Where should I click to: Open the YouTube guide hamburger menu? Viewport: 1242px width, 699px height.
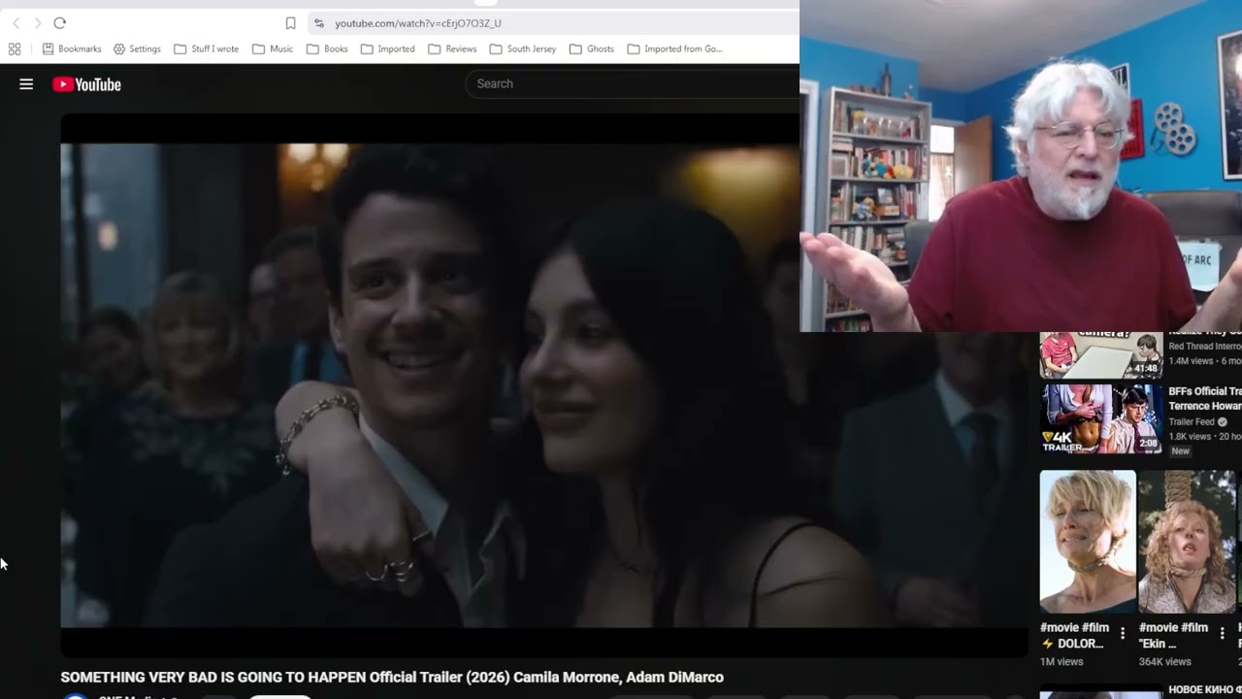tap(26, 84)
